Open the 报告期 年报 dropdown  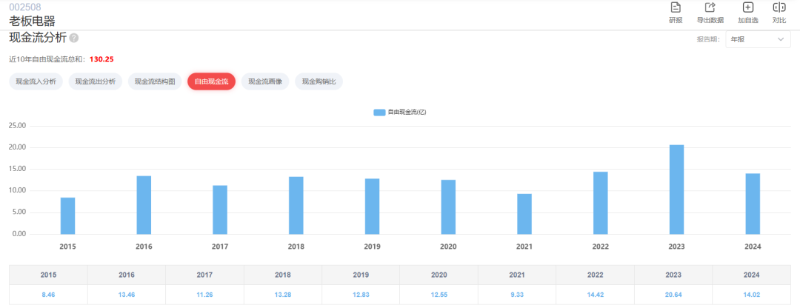coord(758,39)
